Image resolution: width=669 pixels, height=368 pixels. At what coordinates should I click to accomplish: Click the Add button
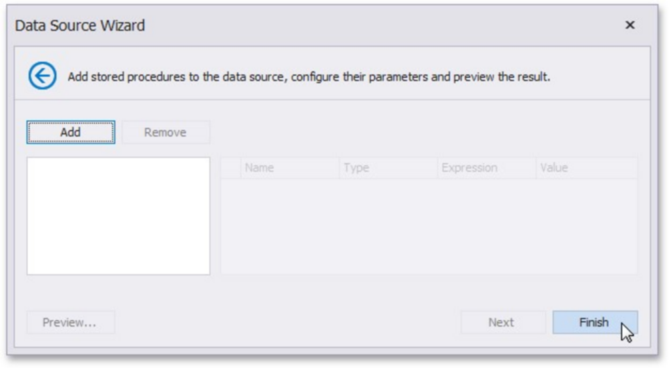pos(71,132)
